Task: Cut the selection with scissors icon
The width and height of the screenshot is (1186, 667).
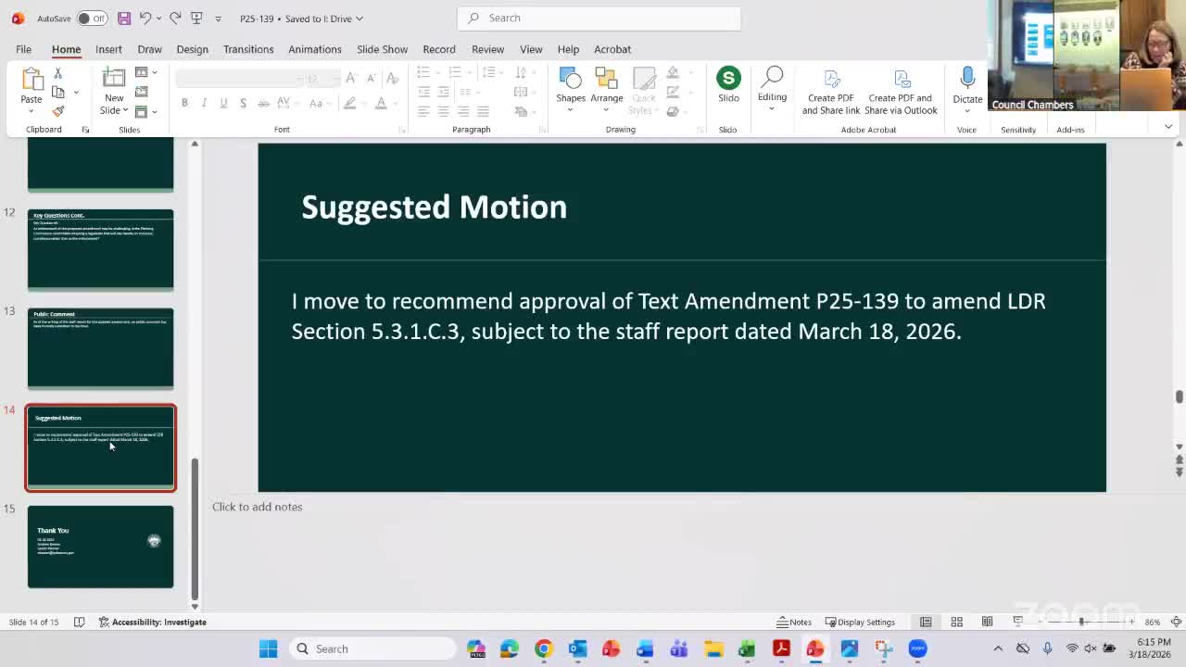Action: click(x=57, y=73)
